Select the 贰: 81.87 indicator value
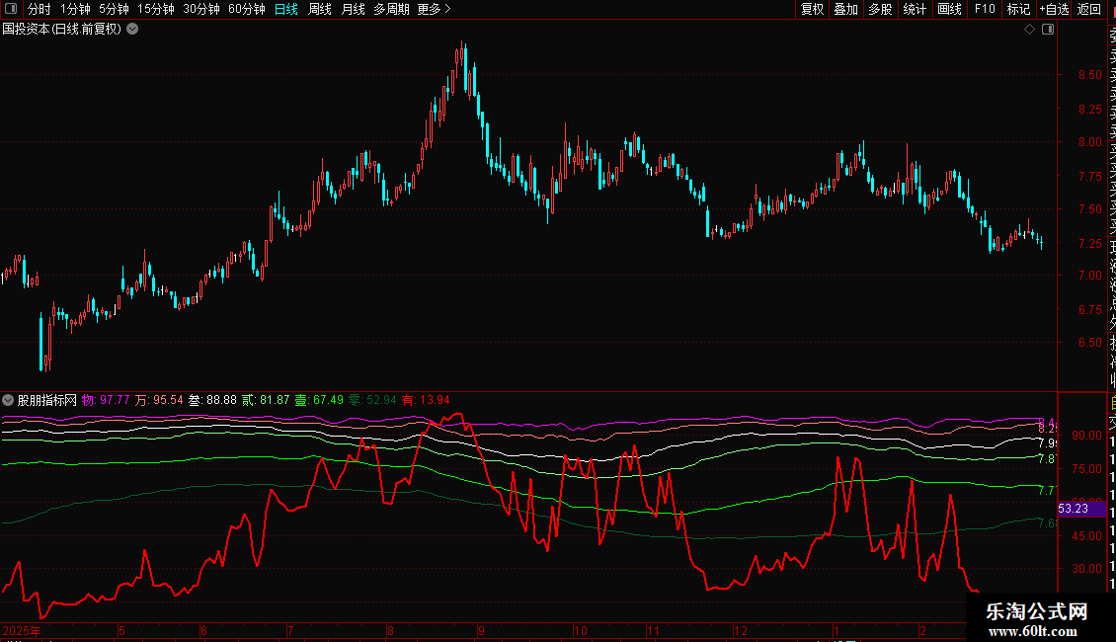This screenshot has height=642, width=1116. coord(266,400)
